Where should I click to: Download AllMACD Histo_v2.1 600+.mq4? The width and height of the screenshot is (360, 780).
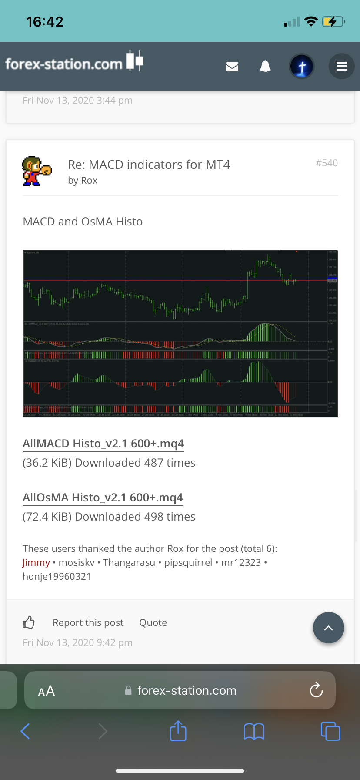pyautogui.click(x=103, y=444)
